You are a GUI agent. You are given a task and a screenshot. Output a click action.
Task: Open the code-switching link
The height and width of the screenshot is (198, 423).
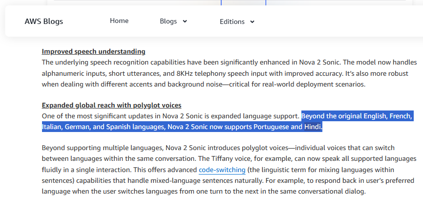click(x=222, y=170)
